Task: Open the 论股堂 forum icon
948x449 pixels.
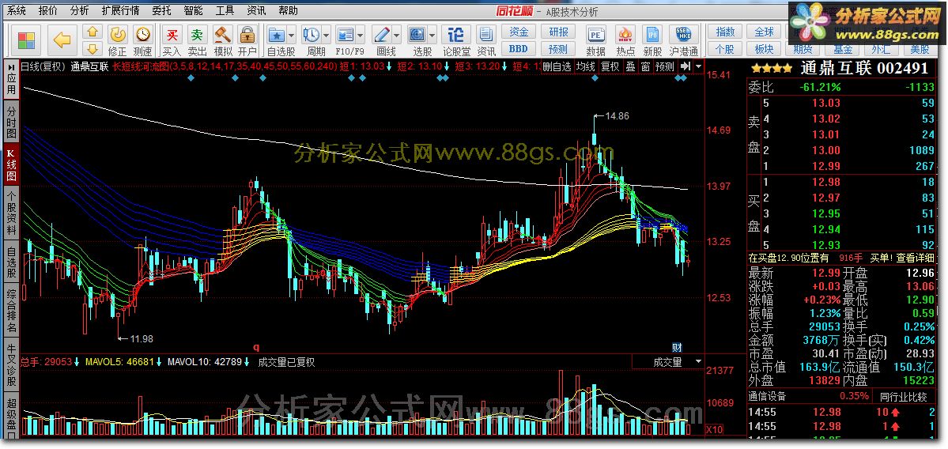Action: [x=456, y=40]
